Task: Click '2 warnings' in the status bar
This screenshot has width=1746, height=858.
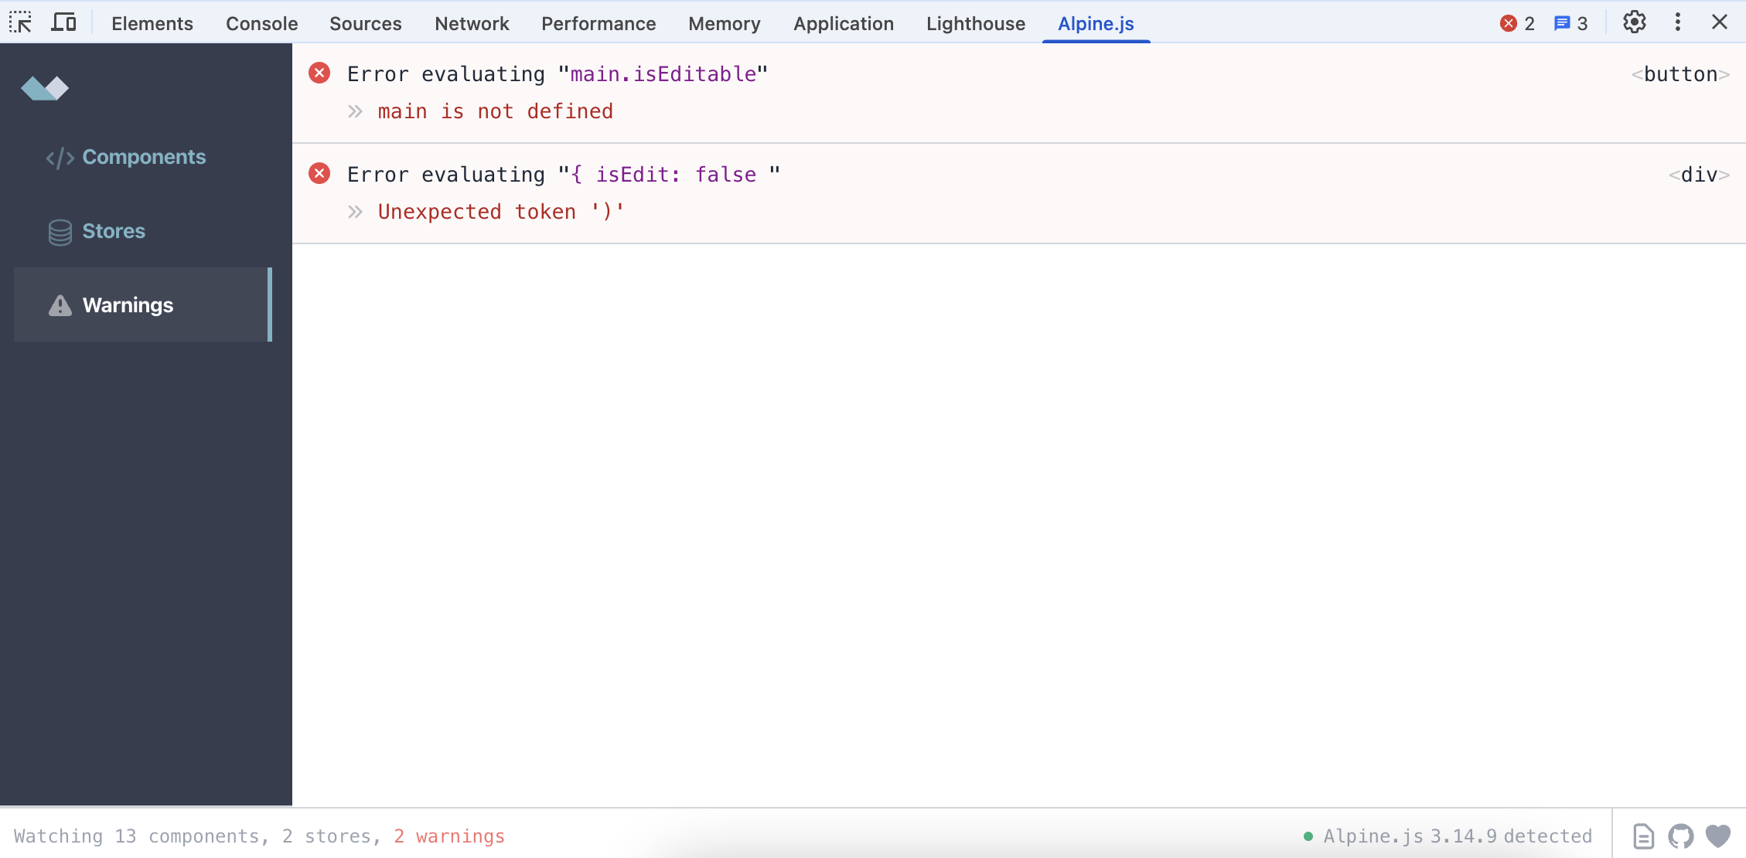Action: [449, 836]
